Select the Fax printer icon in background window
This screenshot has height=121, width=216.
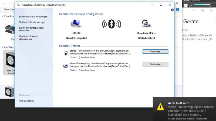tap(10, 29)
